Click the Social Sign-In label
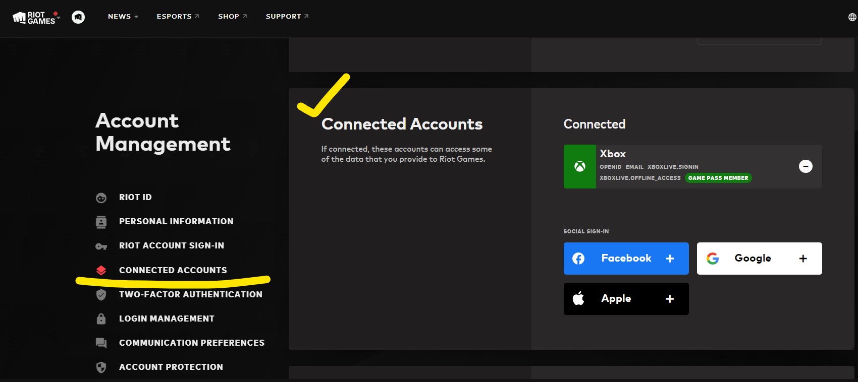The width and height of the screenshot is (858, 382). (x=586, y=231)
